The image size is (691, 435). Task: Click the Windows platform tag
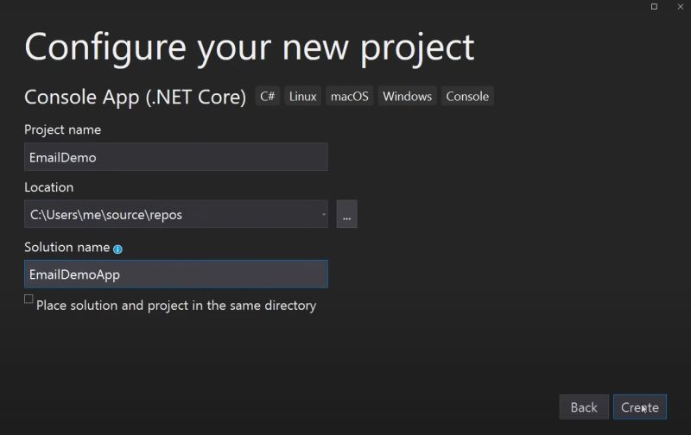tap(407, 96)
